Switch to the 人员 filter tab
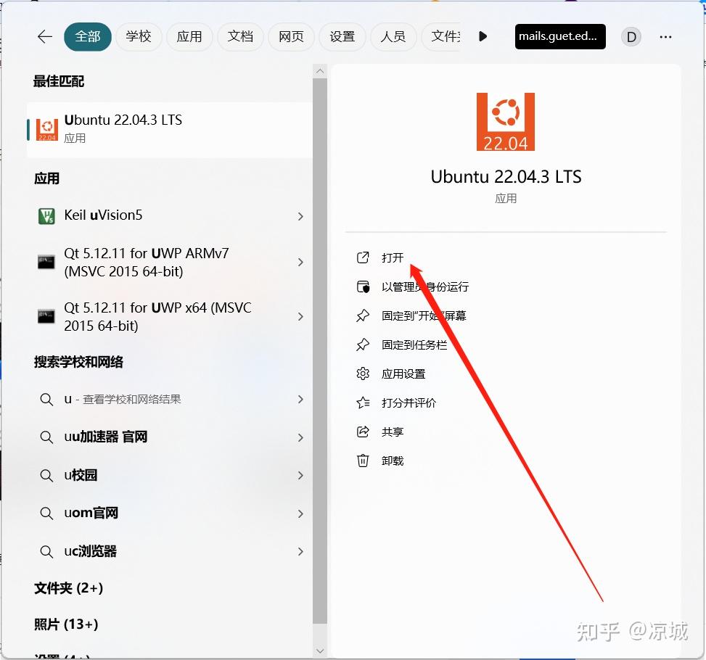The image size is (706, 660). pos(393,36)
